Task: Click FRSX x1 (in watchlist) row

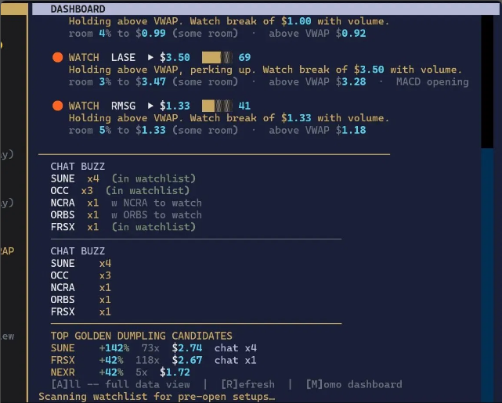Action: 123,227
